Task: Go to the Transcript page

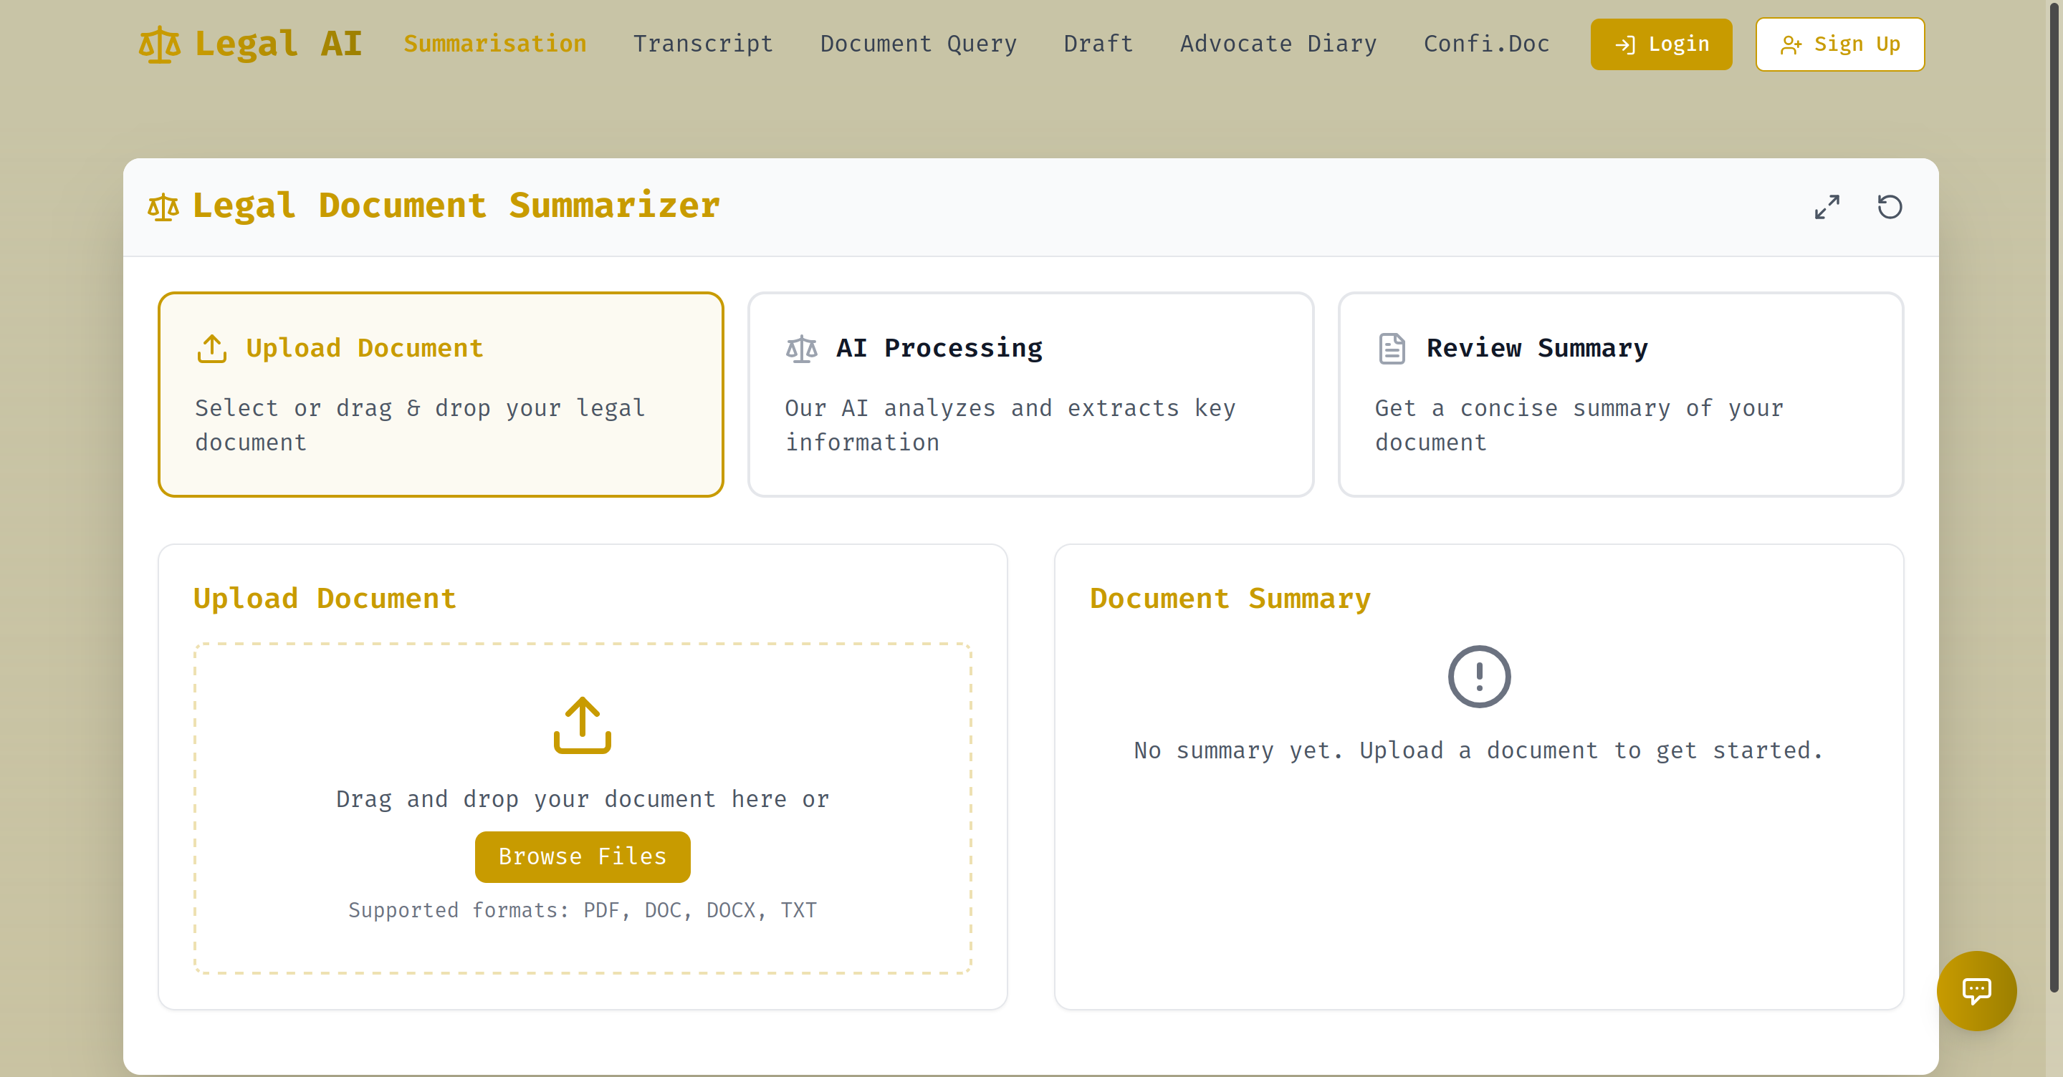Action: (703, 44)
